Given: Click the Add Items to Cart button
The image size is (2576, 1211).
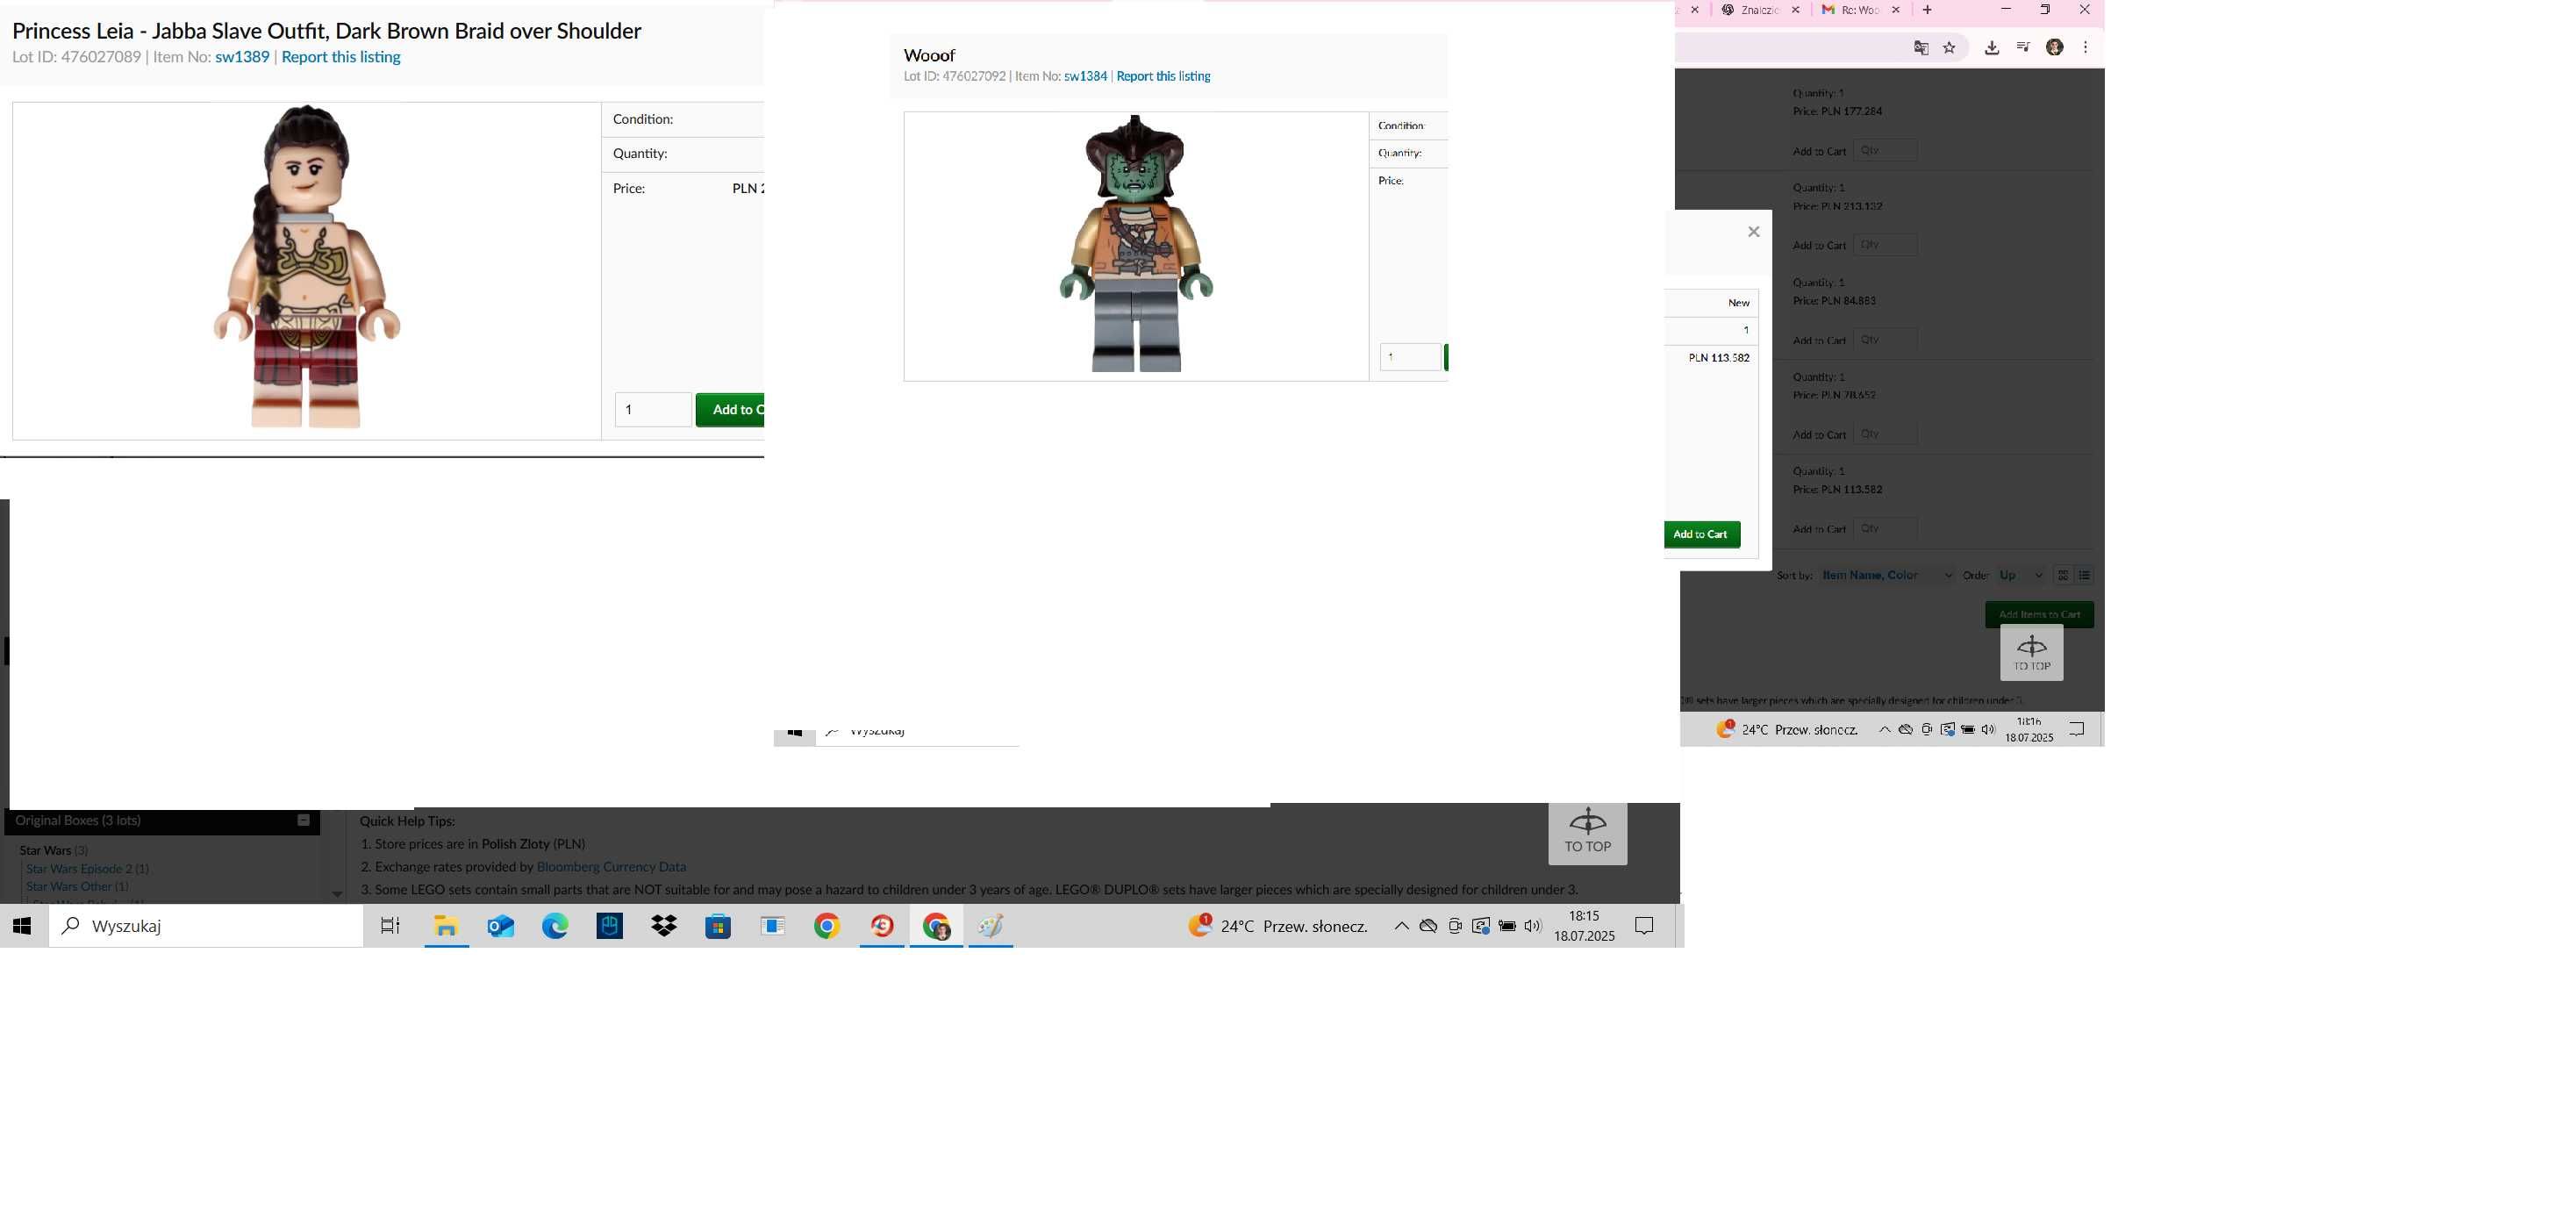Looking at the screenshot, I should tap(2039, 614).
